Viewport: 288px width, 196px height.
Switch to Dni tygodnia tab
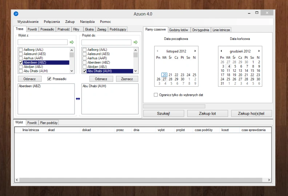tap(201, 30)
